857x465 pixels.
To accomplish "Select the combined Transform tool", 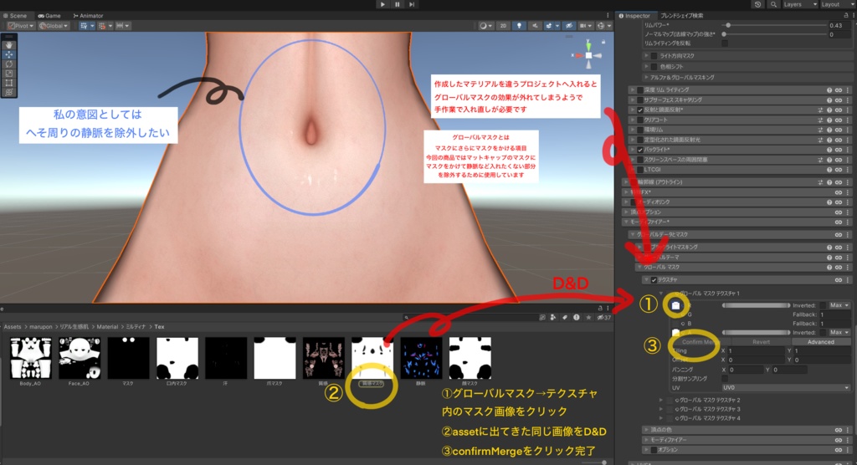I will (x=8, y=92).
